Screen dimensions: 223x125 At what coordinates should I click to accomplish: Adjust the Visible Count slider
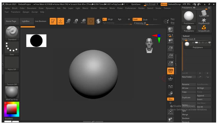[x=196, y=39]
